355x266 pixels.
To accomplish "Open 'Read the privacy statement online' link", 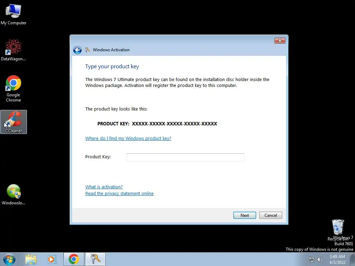I will tap(119, 193).
